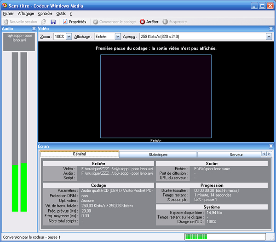The image size is (276, 242).
Task: Click the Audio input file path
Action: (117, 173)
